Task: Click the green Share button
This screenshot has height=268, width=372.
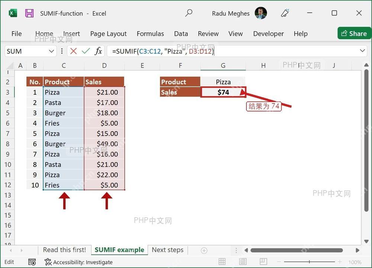Action: point(355,33)
